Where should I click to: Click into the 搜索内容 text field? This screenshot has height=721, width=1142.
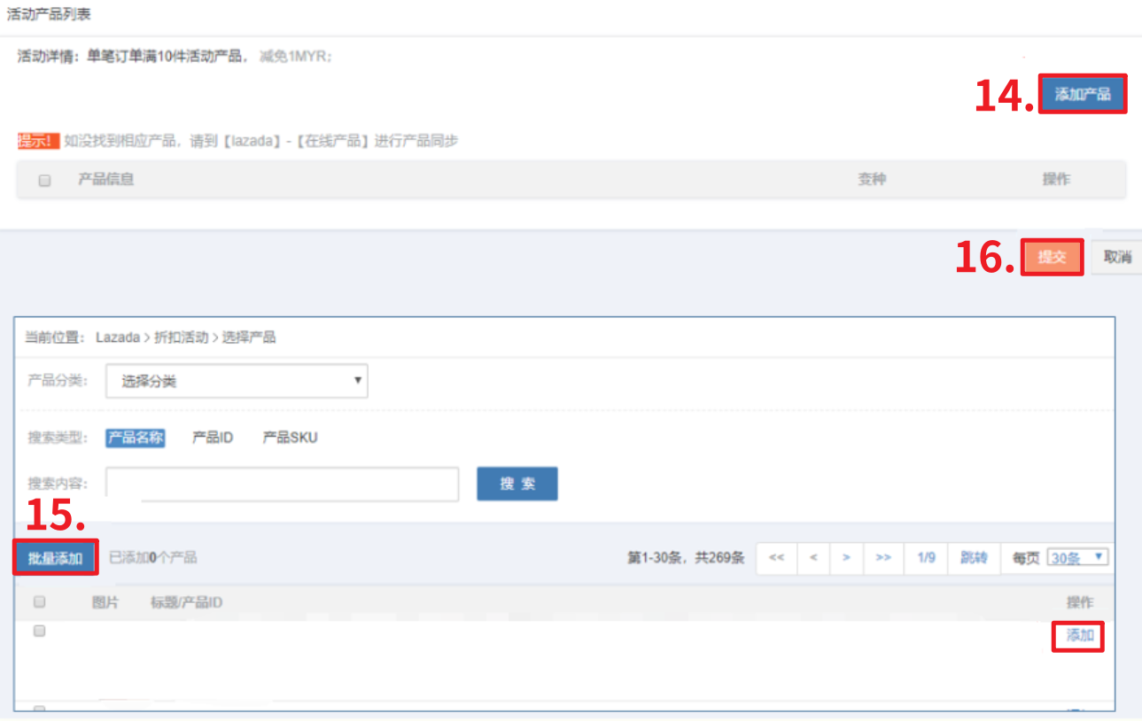coord(282,484)
